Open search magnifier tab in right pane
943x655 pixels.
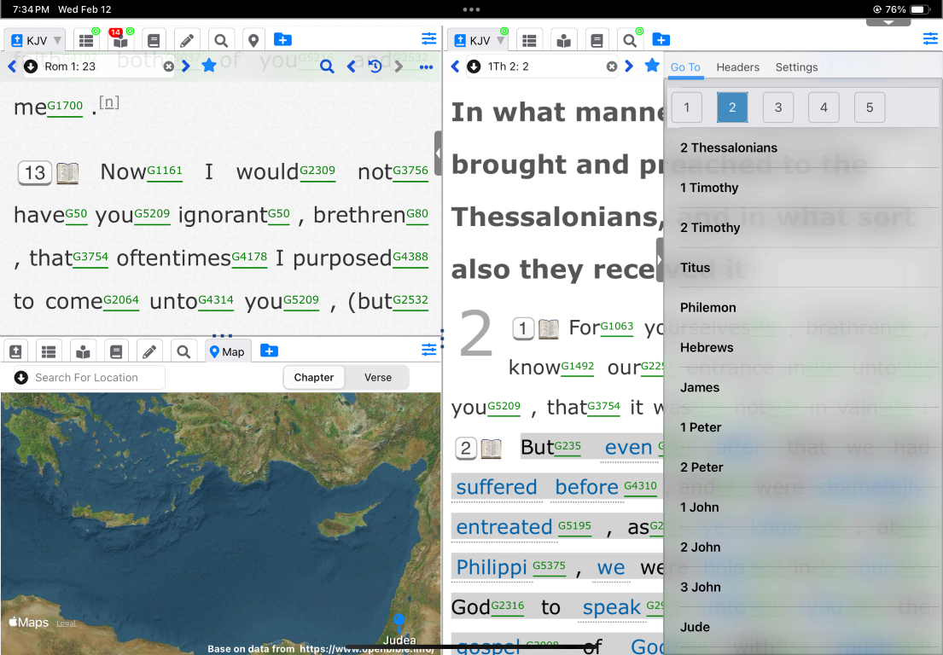[x=629, y=40]
